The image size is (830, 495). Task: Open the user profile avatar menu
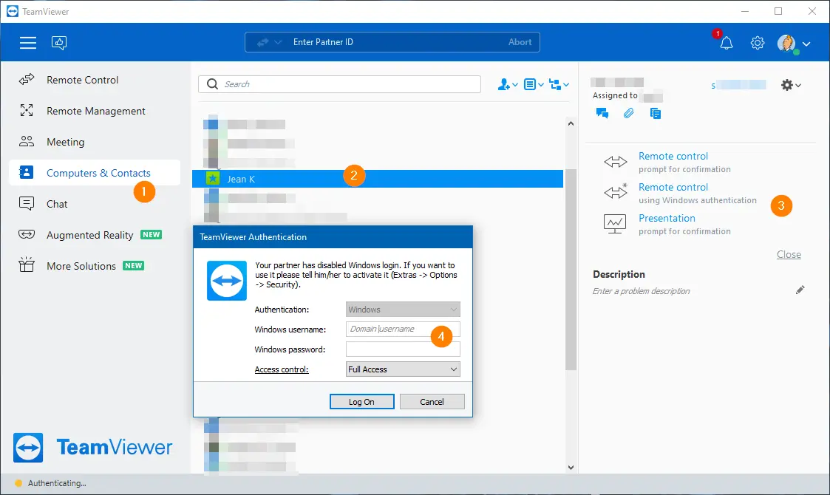786,43
